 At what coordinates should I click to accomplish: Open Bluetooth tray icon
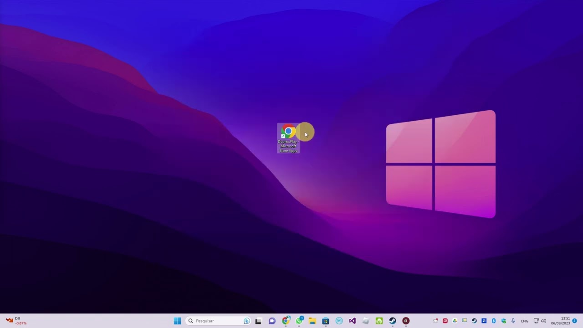click(494, 321)
